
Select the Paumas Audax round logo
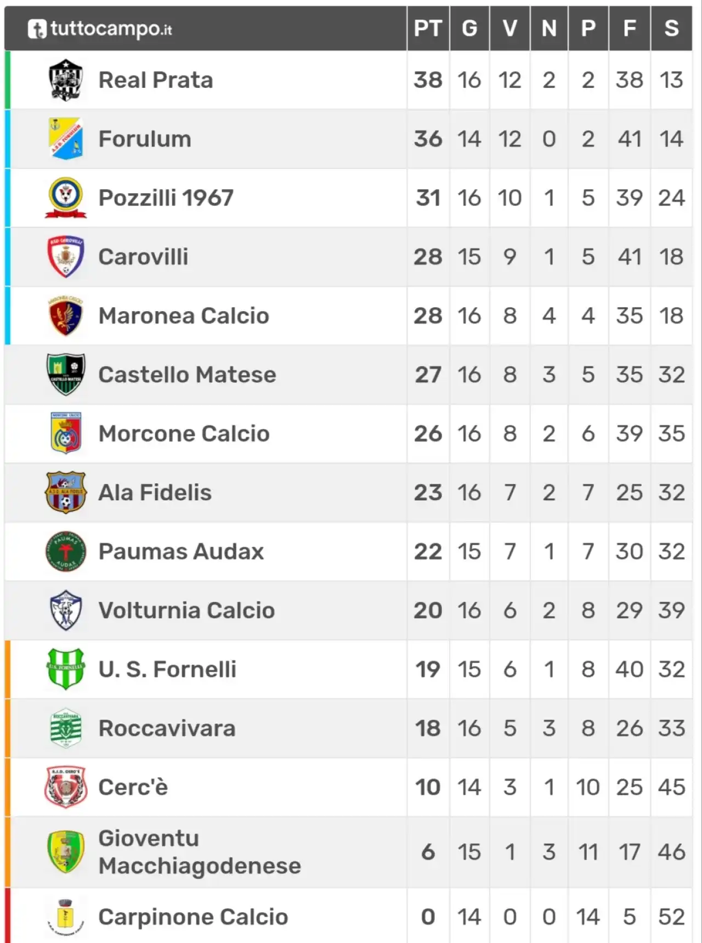66,551
